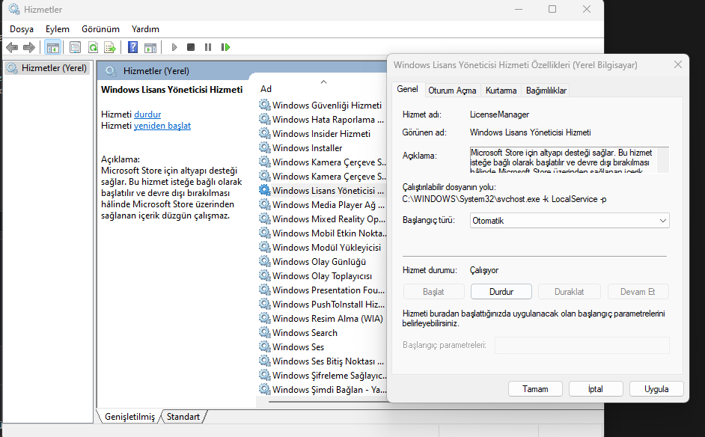The height and width of the screenshot is (437, 705).
Task: Click the Back arrow toolbar icon
Action: tap(12, 47)
